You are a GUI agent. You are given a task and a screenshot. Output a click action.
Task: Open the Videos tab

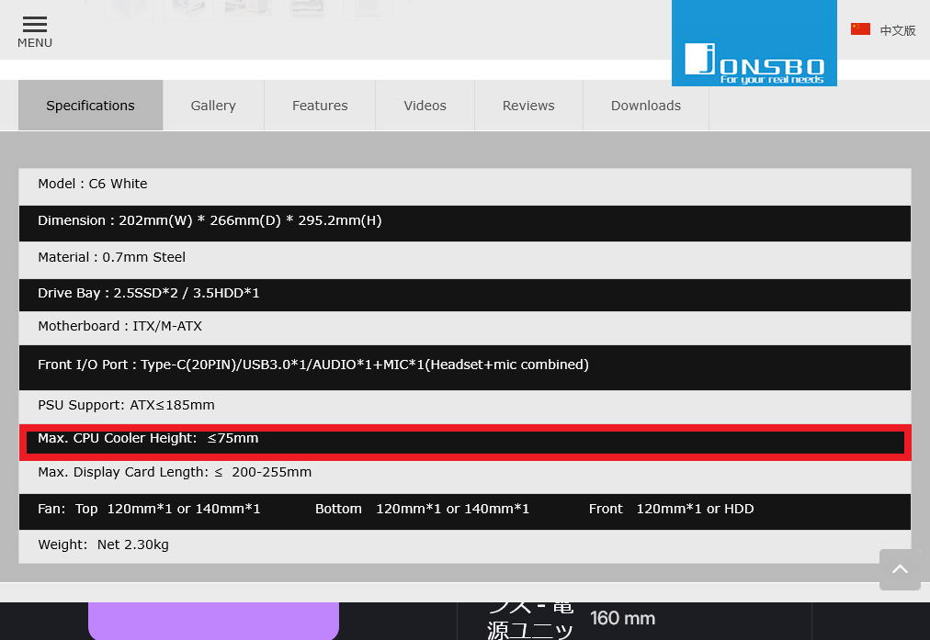pyautogui.click(x=425, y=106)
